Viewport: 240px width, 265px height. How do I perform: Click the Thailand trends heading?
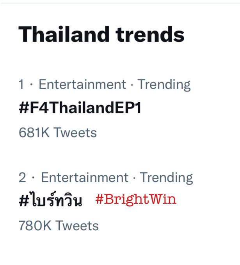[101, 34]
